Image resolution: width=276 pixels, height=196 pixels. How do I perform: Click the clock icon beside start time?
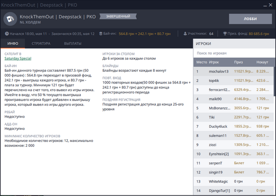(x=7, y=34)
